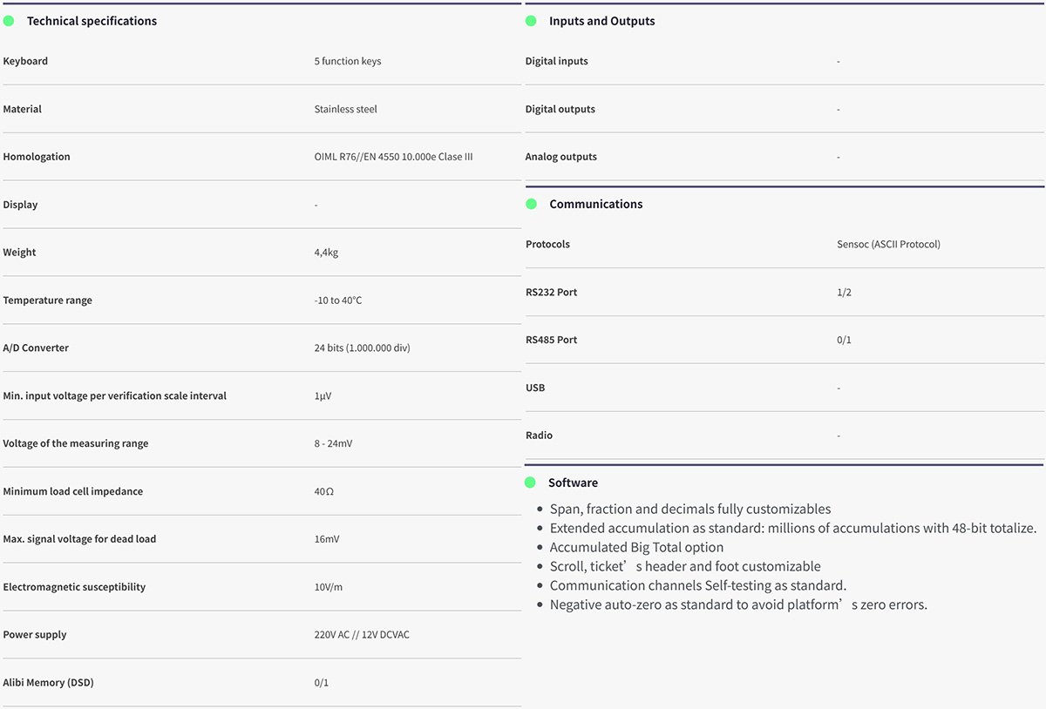Expand the Communications section title text
1046x709 pixels.
coord(595,204)
